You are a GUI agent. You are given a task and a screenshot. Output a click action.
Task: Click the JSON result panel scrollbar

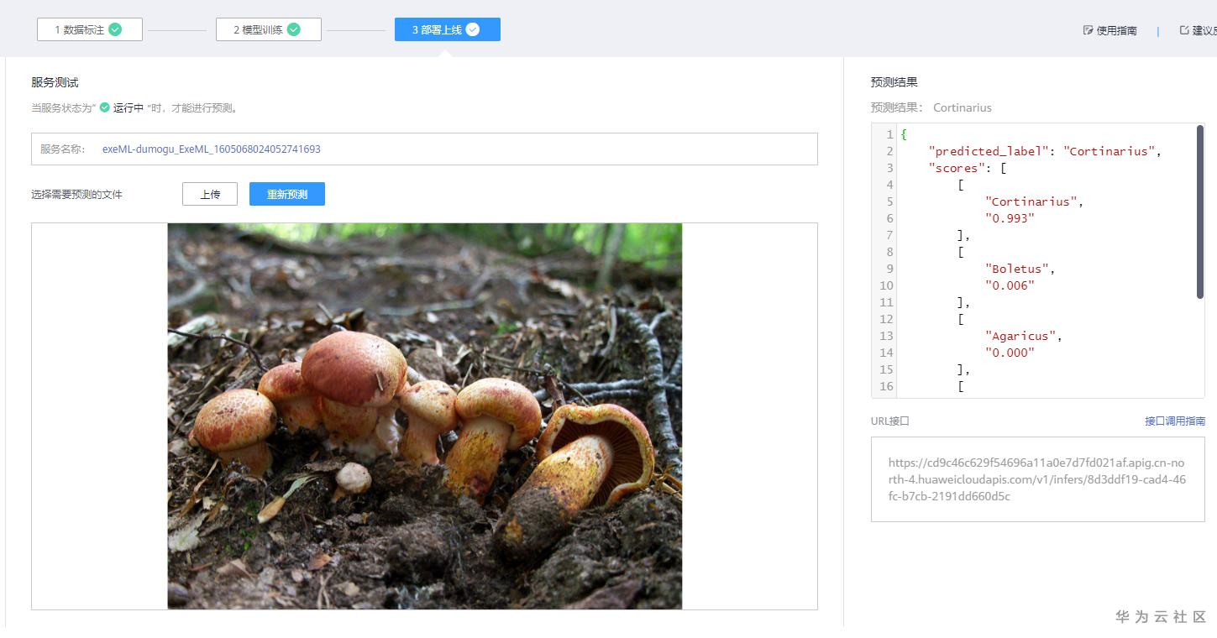click(x=1200, y=212)
